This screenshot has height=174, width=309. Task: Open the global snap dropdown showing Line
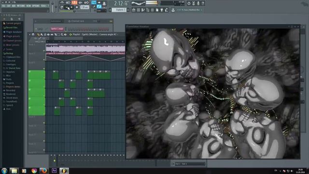coord(101,11)
